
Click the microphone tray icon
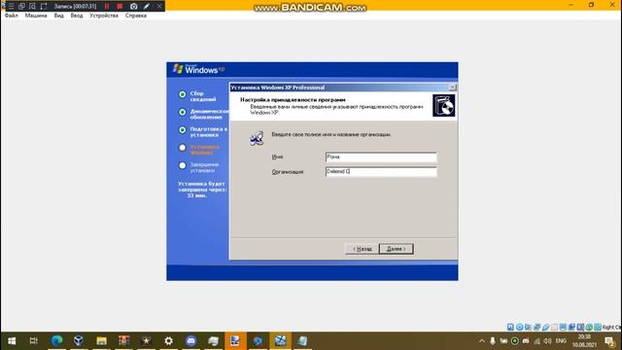[493, 341]
